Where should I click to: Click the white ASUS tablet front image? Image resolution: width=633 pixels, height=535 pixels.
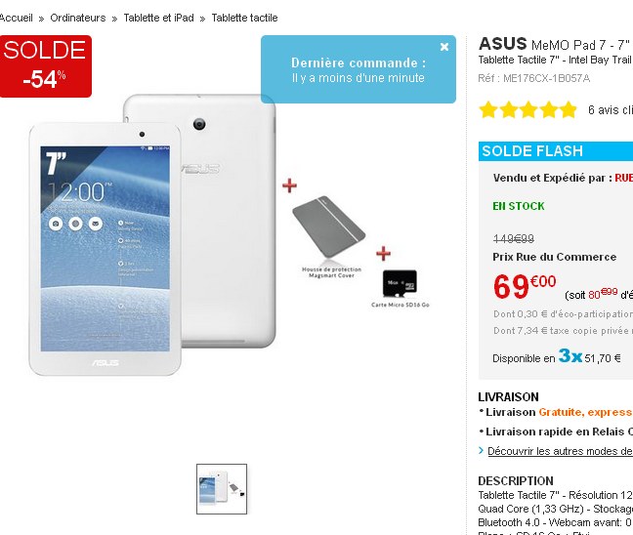(105, 249)
